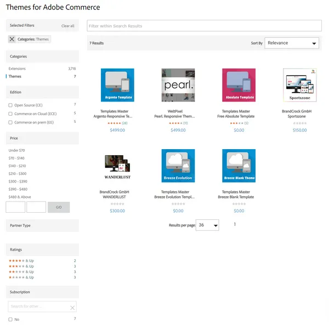This screenshot has width=329, height=329.
Task: Filter by price $300 - $390
Action: point(18,181)
